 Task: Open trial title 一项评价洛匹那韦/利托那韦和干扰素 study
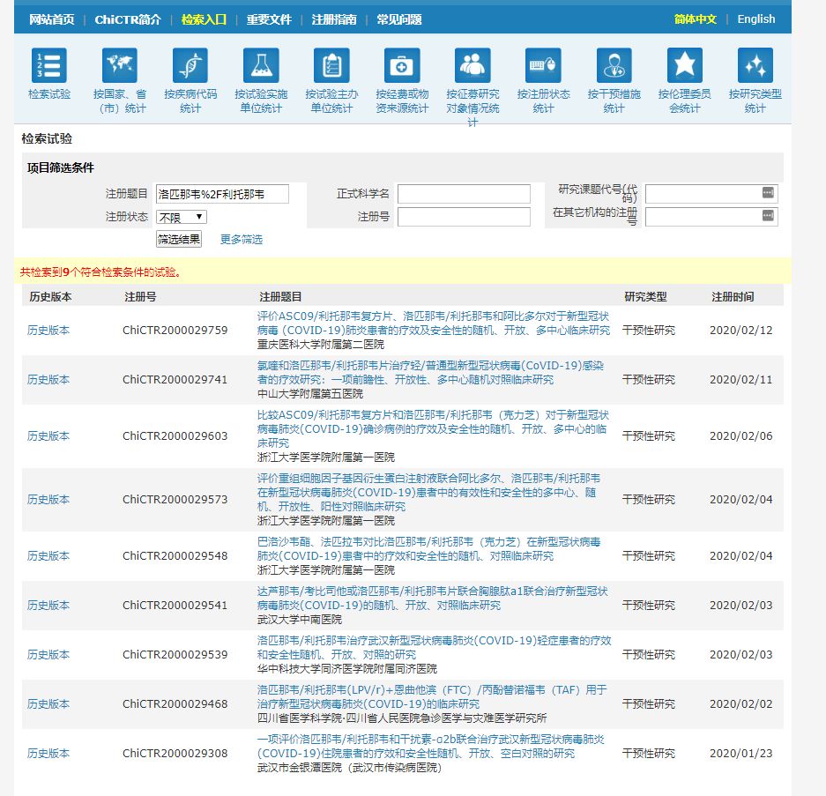pyautogui.click(x=430, y=747)
